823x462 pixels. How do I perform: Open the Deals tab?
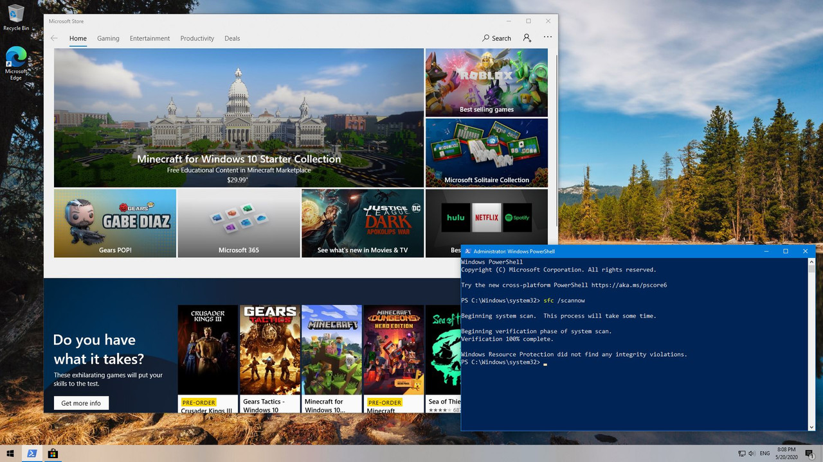pos(232,38)
